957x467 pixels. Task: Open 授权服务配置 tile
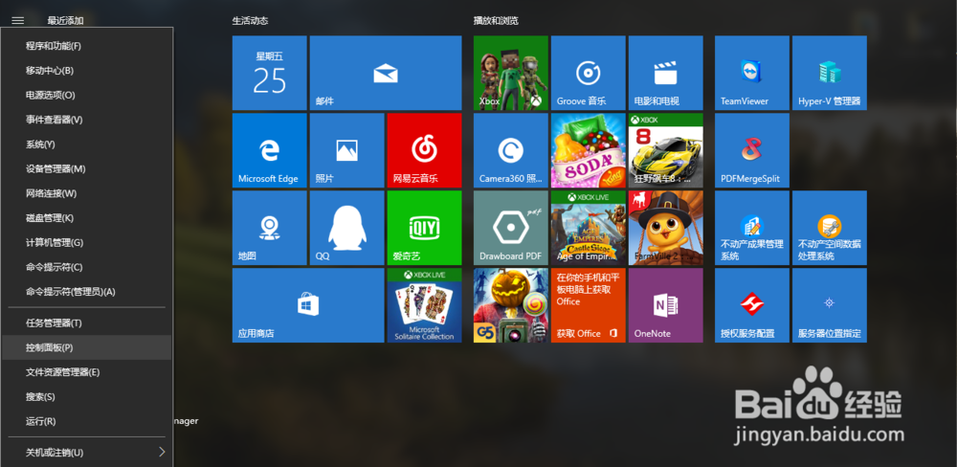752,305
